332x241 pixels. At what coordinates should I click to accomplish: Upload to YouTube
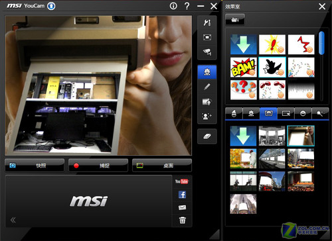coord(181,181)
